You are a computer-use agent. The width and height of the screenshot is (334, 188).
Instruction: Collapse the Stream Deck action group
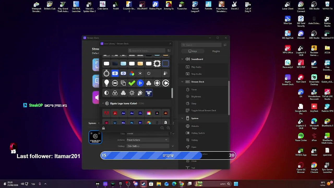(x=182, y=82)
